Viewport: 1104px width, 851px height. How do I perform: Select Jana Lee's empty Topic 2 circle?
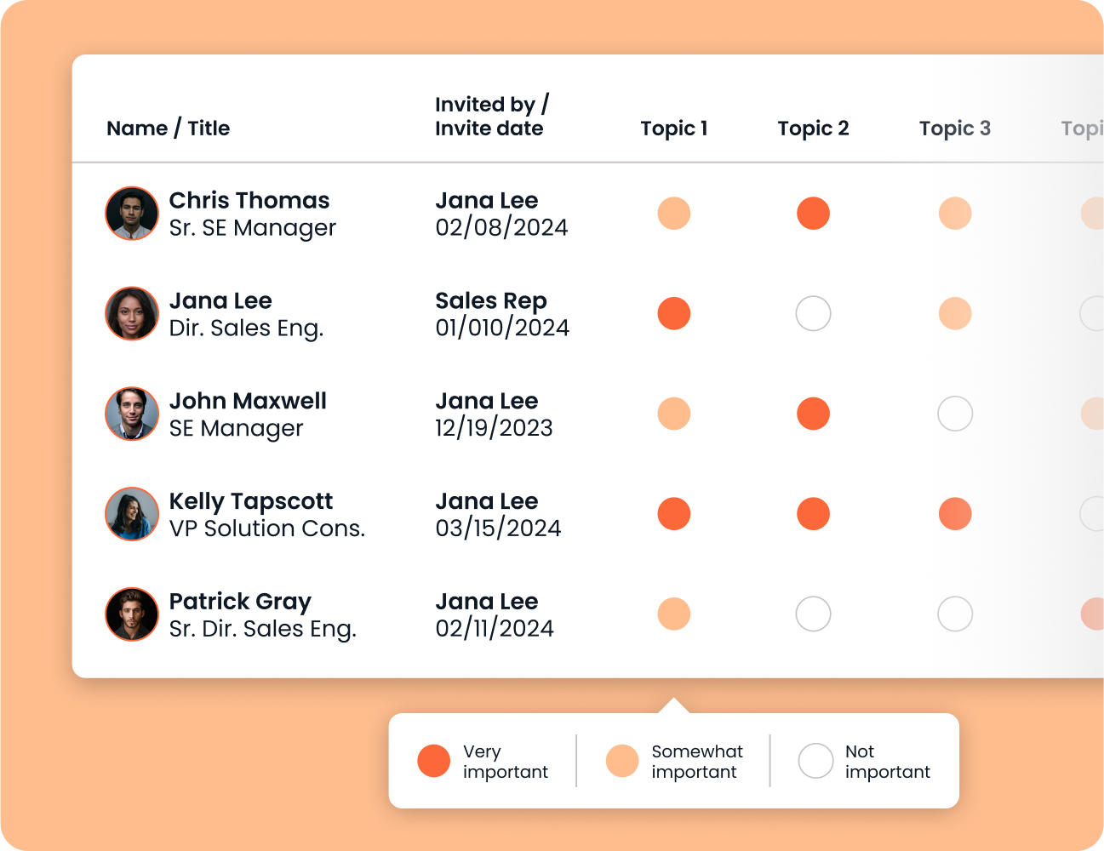coord(813,314)
